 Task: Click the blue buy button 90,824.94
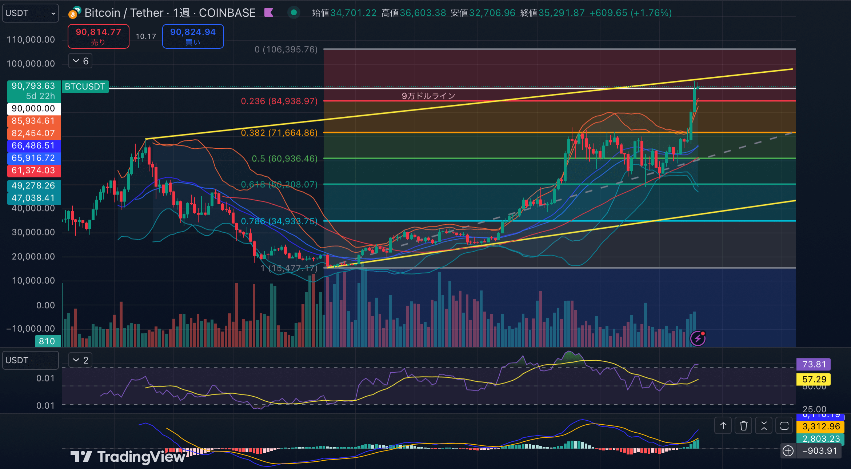(193, 36)
